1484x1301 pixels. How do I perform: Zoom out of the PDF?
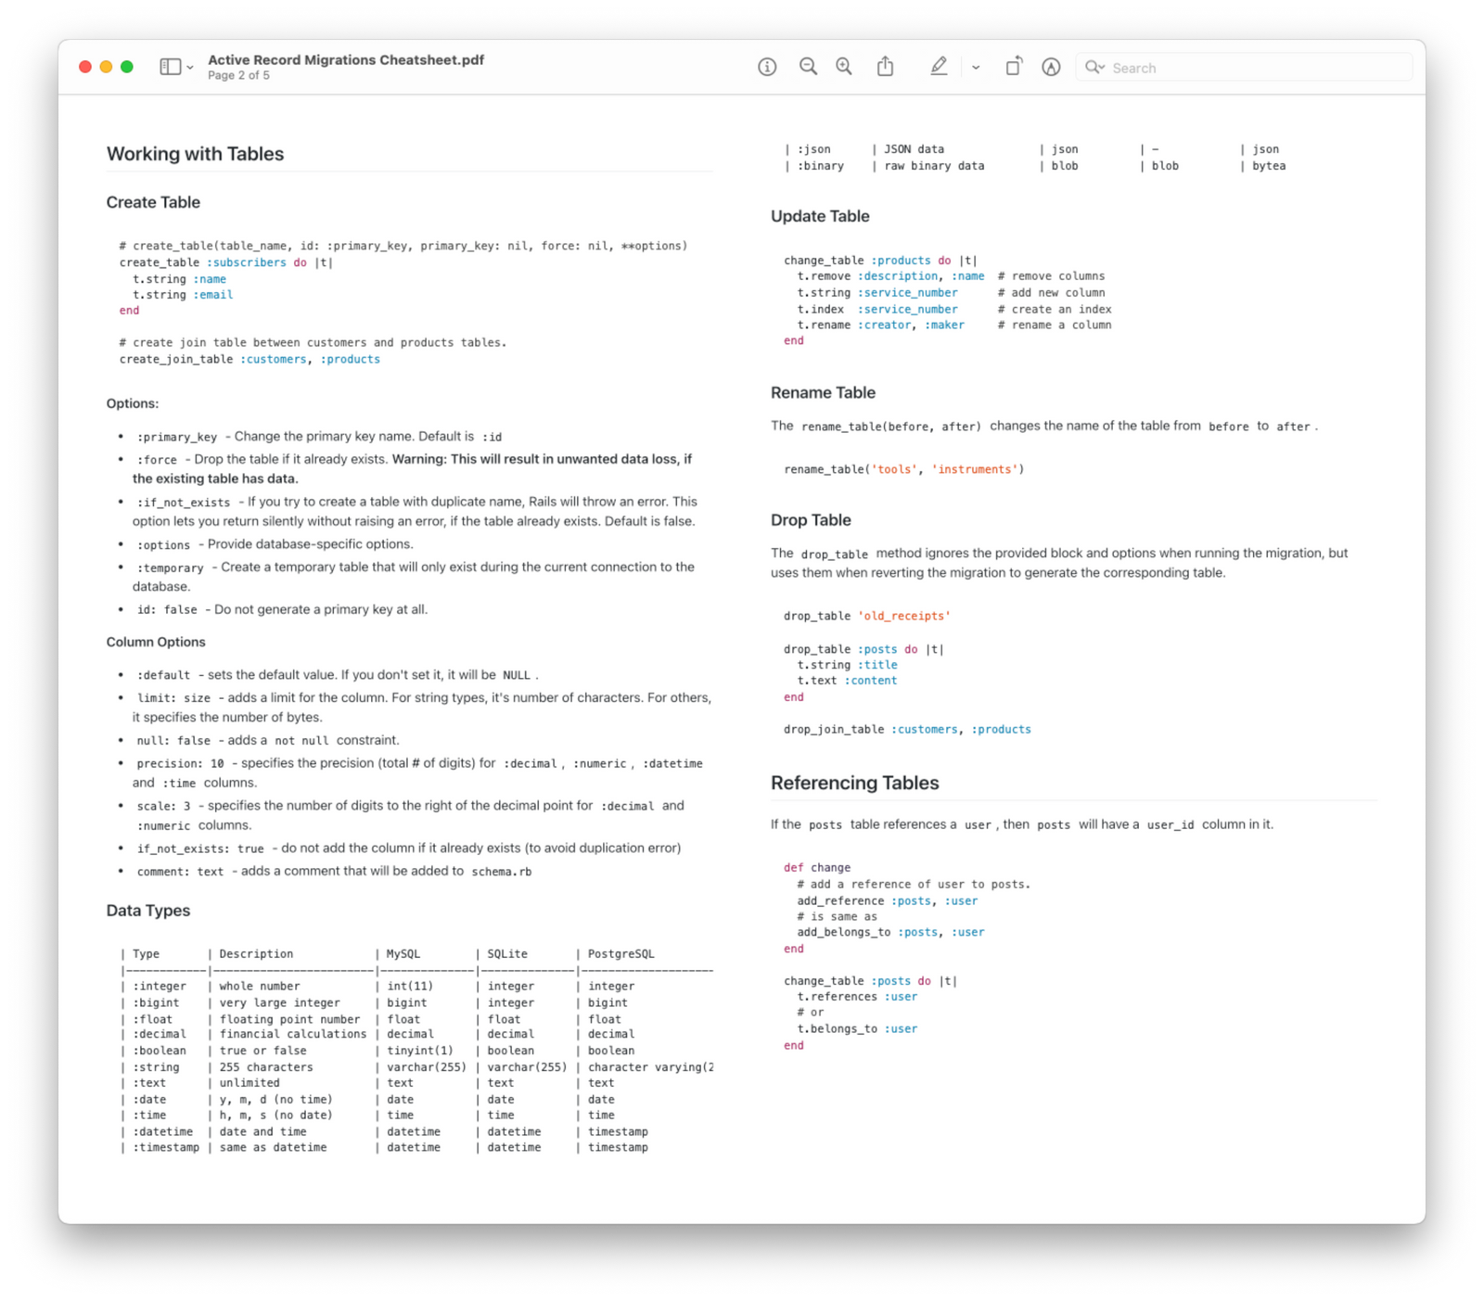coord(807,67)
